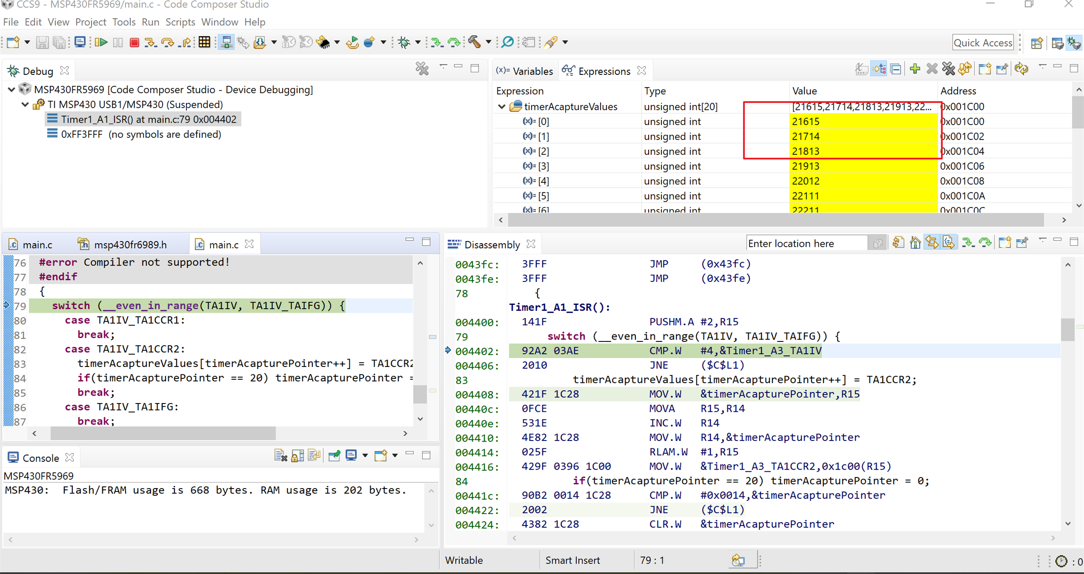Toggle Link with Active Debug Context in Disassembly
The width and height of the screenshot is (1084, 574).
pos(932,243)
